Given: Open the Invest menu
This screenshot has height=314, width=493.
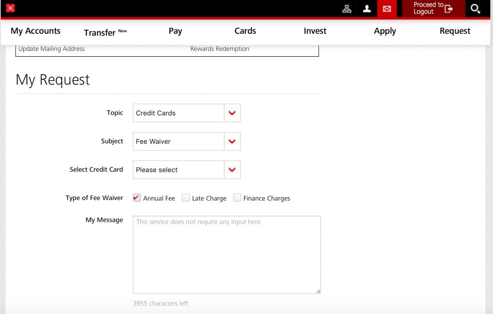Looking at the screenshot, I should (x=315, y=31).
